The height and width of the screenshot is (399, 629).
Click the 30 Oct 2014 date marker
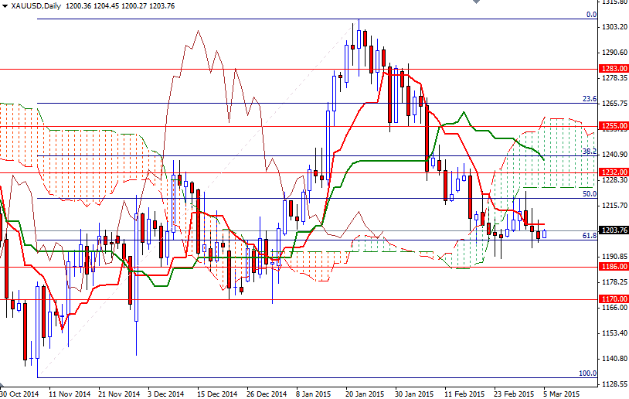click(x=21, y=394)
